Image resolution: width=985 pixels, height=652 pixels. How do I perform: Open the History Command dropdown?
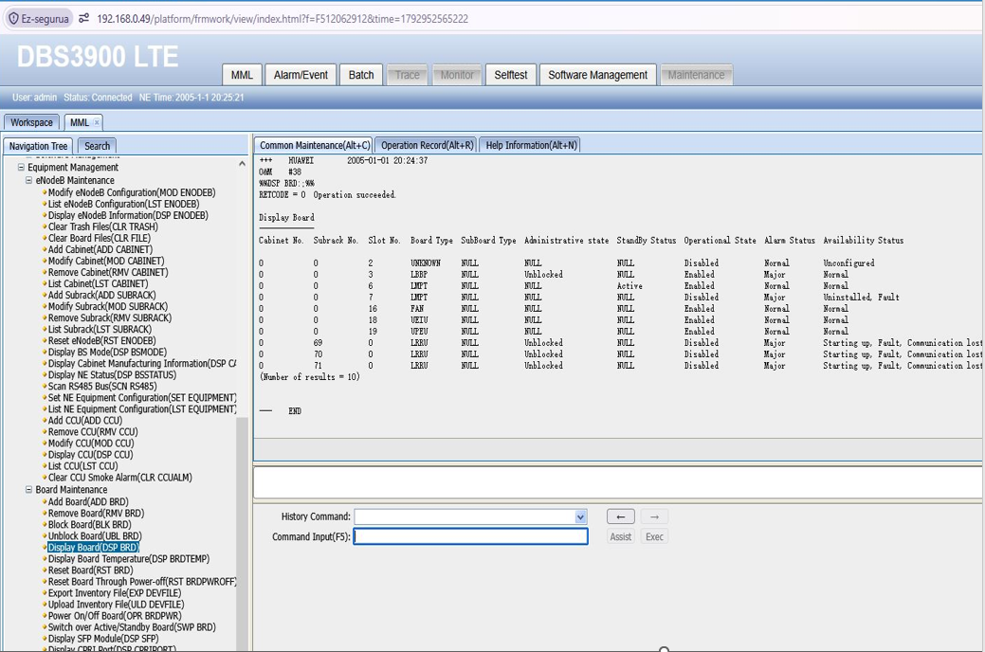click(580, 516)
